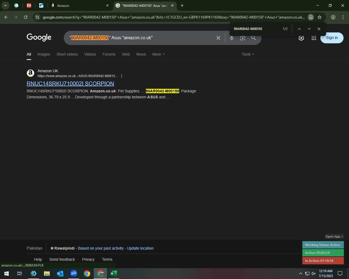Viewport: 349px width, 279px height.
Task: Open Outlook from the taskbar
Action: click(60, 274)
